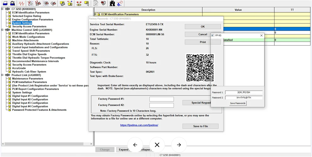Click the Factory Password #1 input field
Viewport: 312px width, 157px height.
[161, 99]
